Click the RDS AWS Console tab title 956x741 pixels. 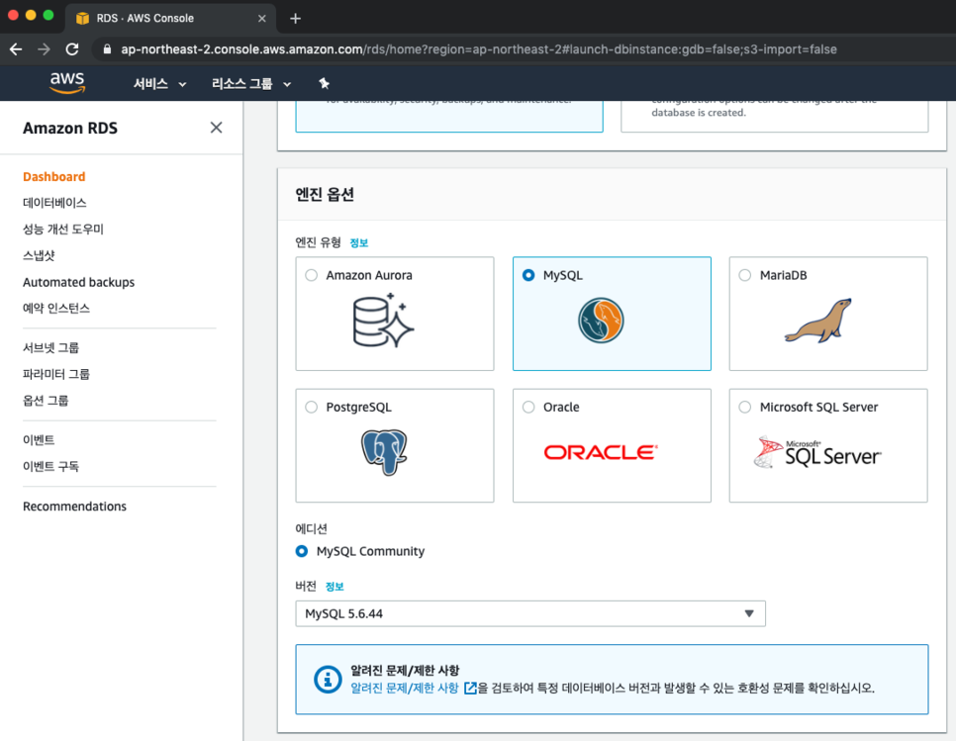click(x=145, y=18)
